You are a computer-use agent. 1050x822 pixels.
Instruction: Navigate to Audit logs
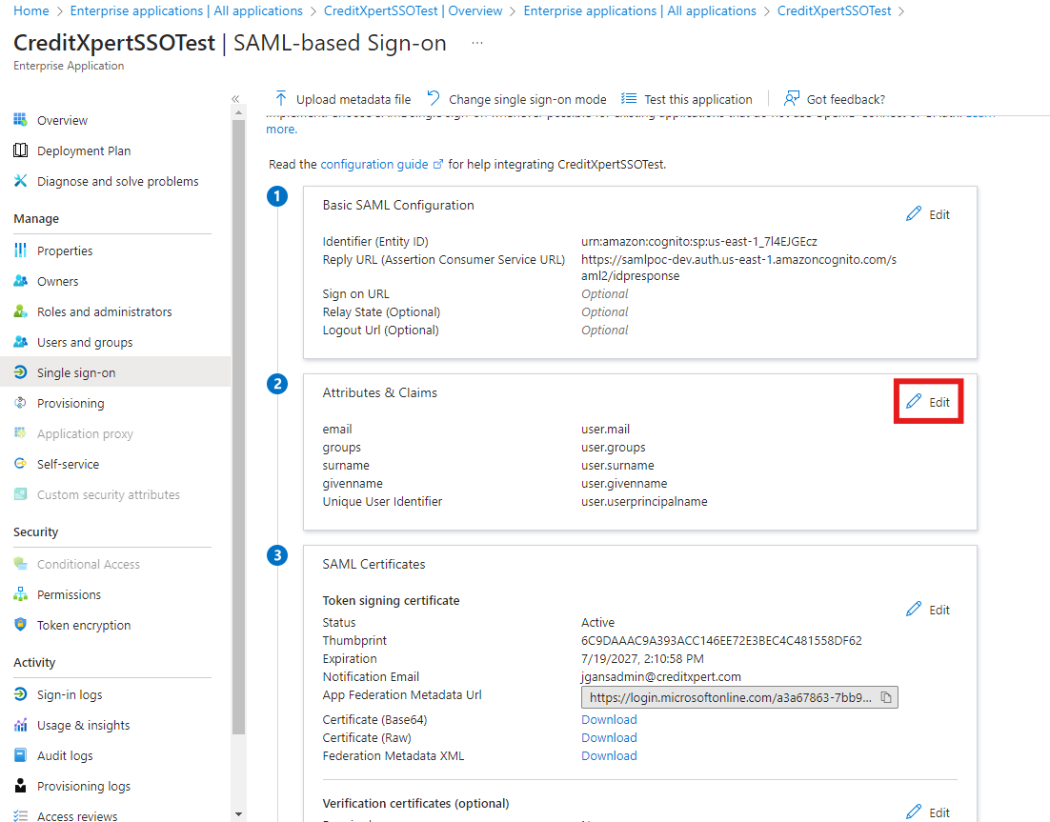[65, 755]
